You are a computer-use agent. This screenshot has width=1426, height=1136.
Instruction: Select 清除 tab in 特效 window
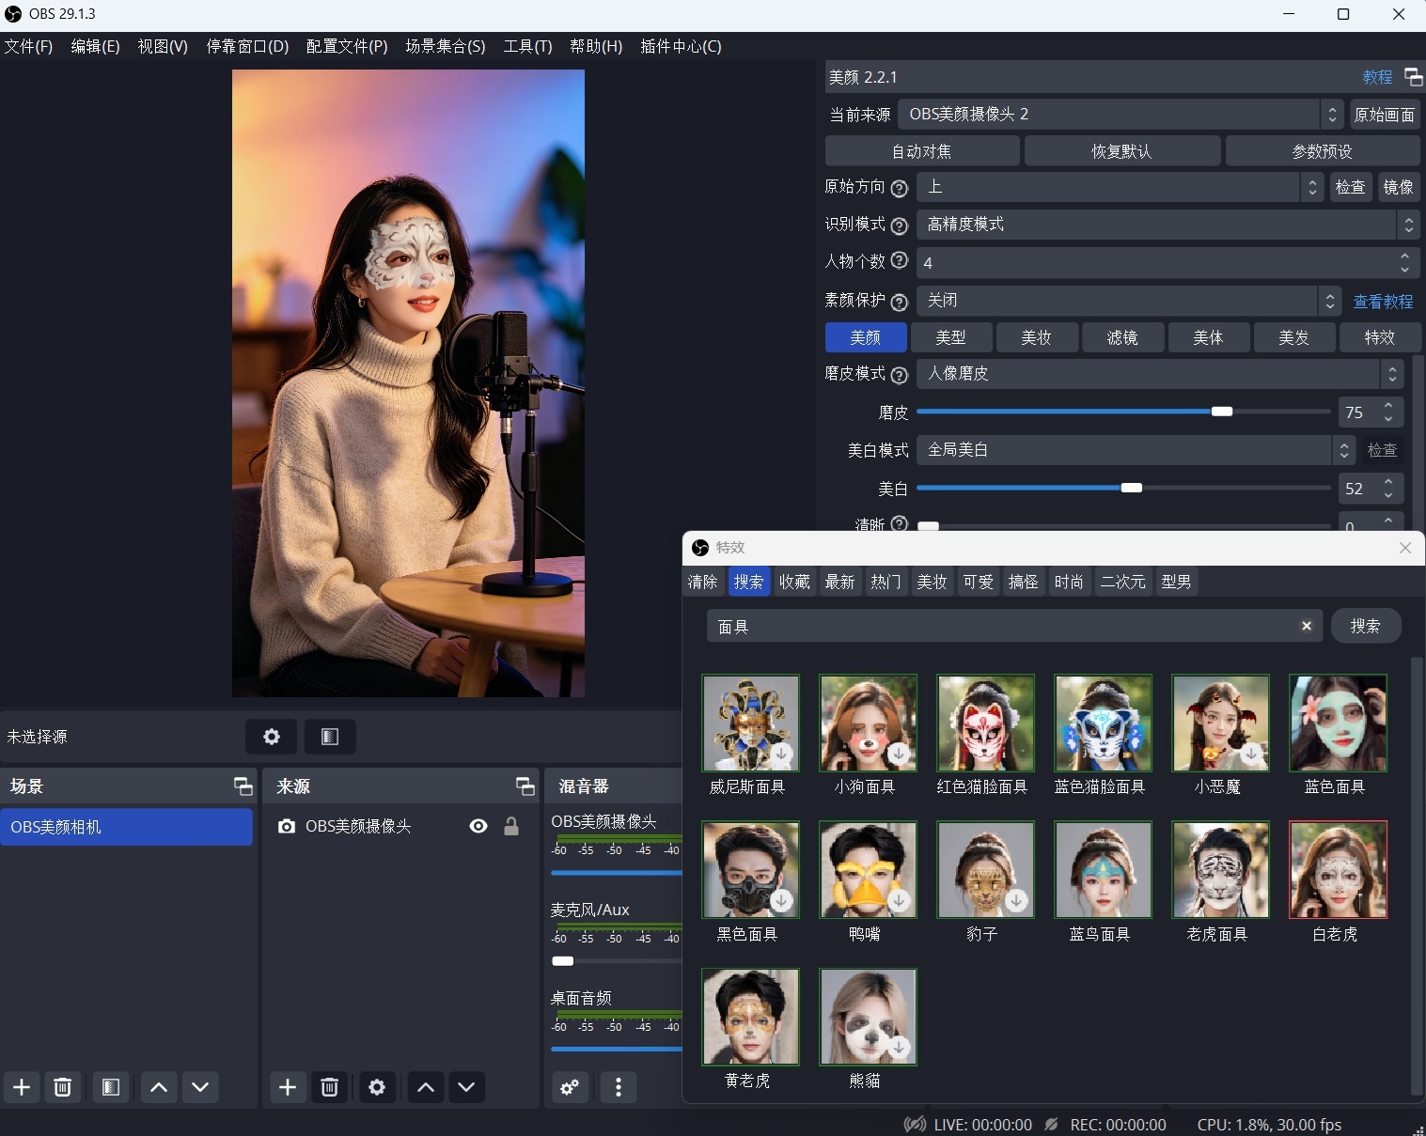pyautogui.click(x=702, y=582)
